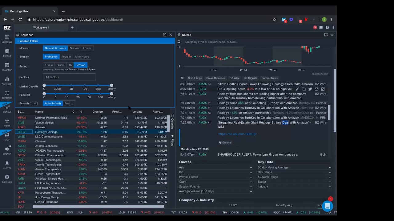Screen dimensions: 394x221
Task: Open the workspace kebab menu
Action: click(333, 27)
